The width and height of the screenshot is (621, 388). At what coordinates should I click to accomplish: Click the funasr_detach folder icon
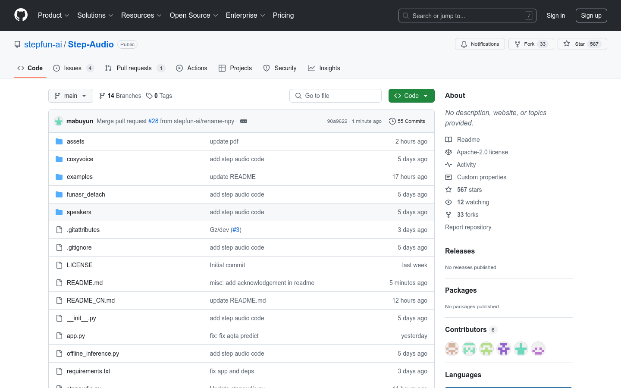[59, 194]
